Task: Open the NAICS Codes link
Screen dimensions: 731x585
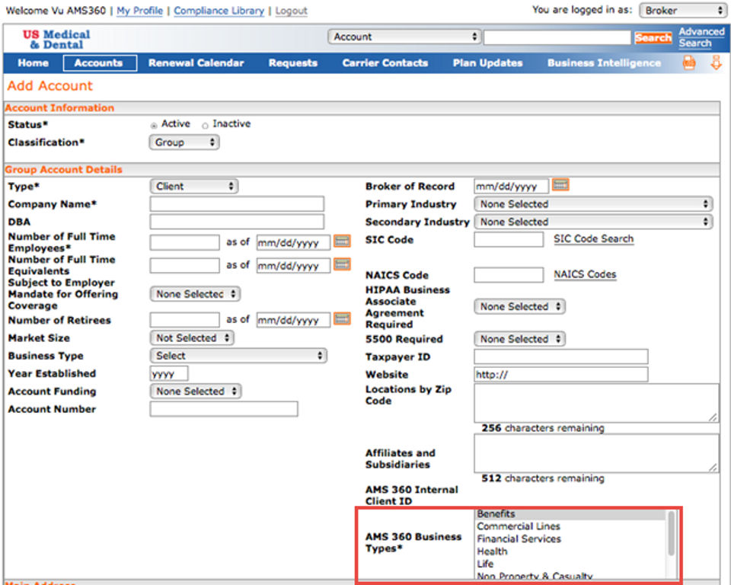Action: [585, 274]
